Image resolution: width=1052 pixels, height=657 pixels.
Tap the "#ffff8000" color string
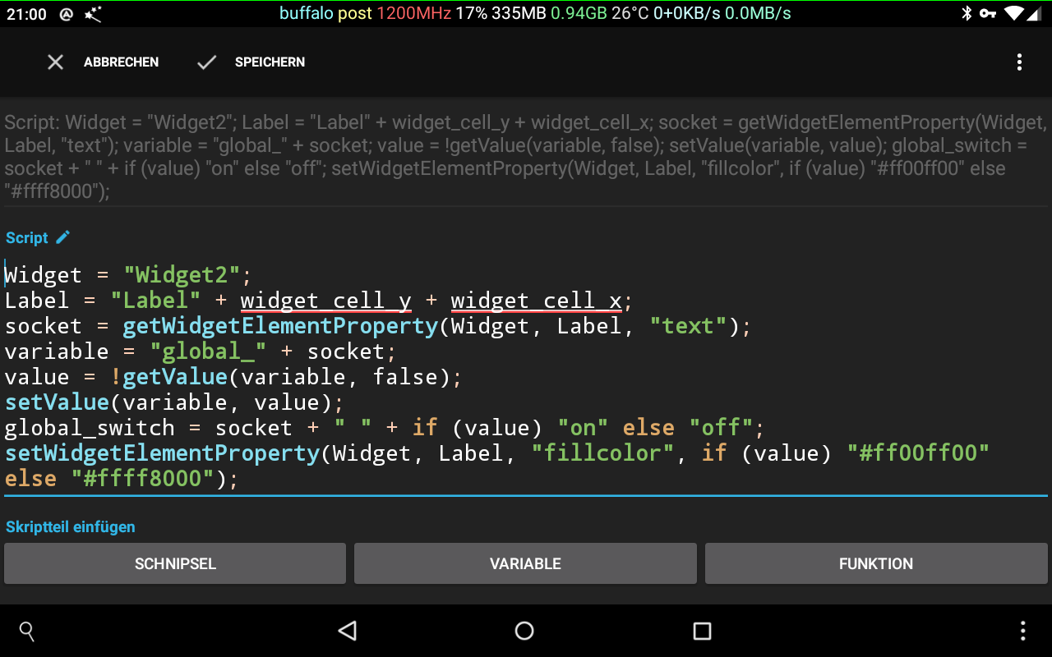pyautogui.click(x=142, y=479)
